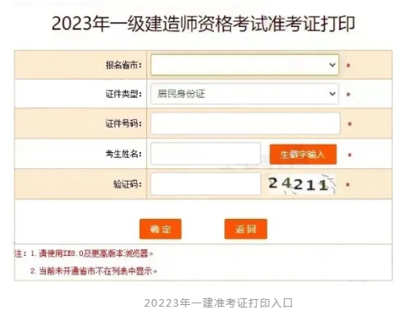The height and width of the screenshot is (316, 401).
Task: Refresh the captcha image 24211
Action: [302, 184]
